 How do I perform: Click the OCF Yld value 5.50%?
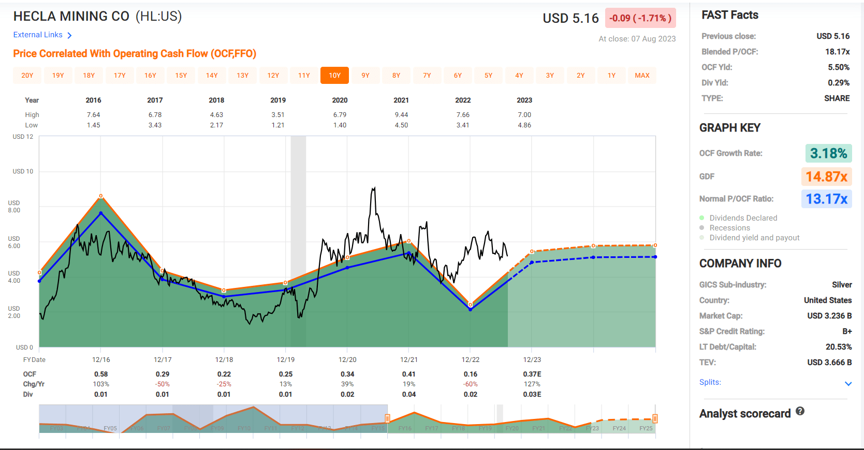pos(839,67)
